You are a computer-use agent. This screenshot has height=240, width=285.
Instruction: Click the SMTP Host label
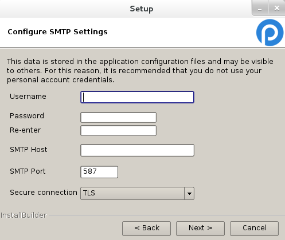click(x=29, y=150)
